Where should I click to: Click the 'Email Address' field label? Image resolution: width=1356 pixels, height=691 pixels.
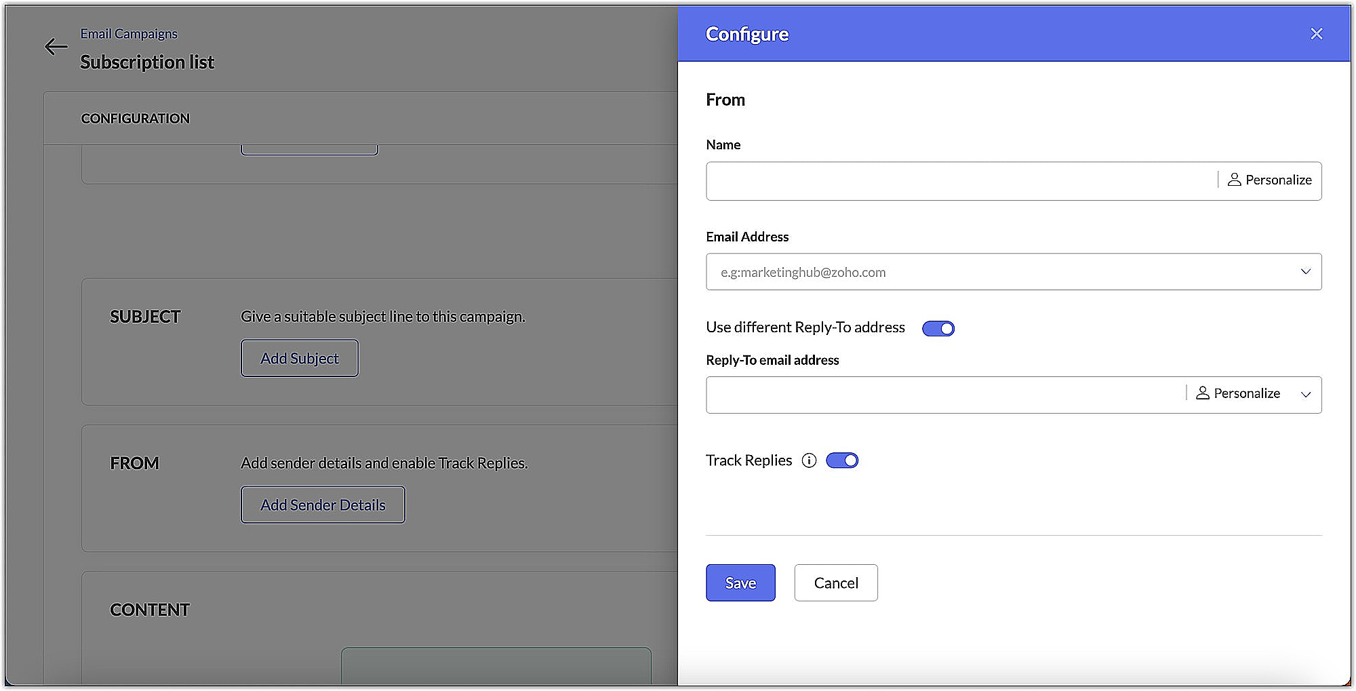click(x=747, y=237)
